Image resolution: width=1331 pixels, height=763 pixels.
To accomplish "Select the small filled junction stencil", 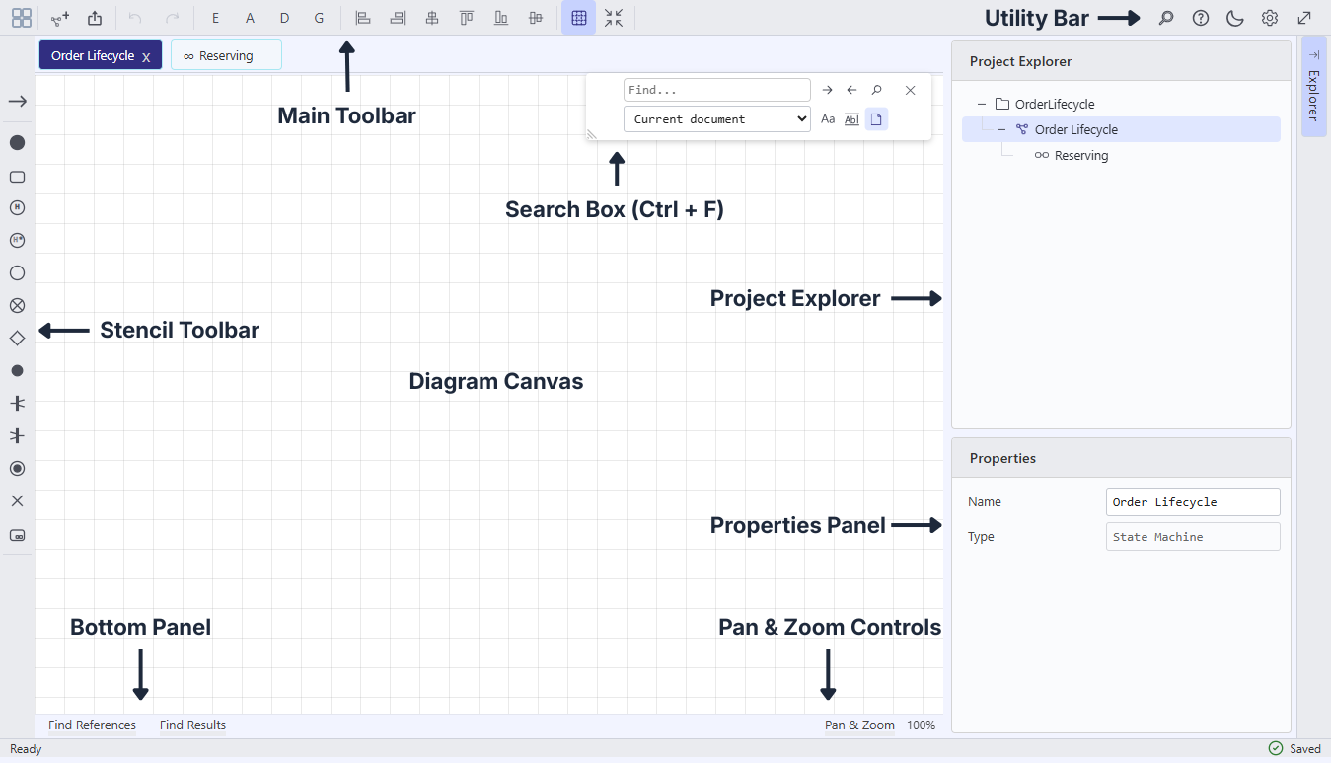I will [17, 371].
